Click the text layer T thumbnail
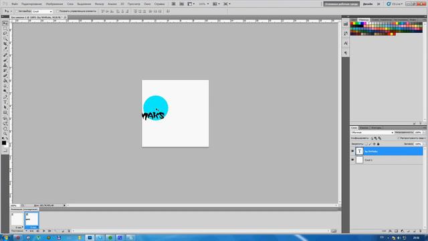This screenshot has height=241, width=428. [x=360, y=151]
